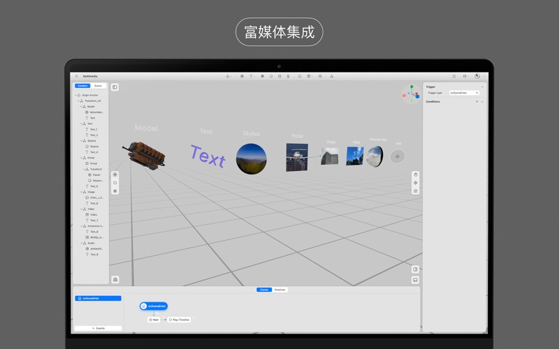Open the Trigger type dropdown
Viewport: 559px width, 349px height.
[x=464, y=93]
